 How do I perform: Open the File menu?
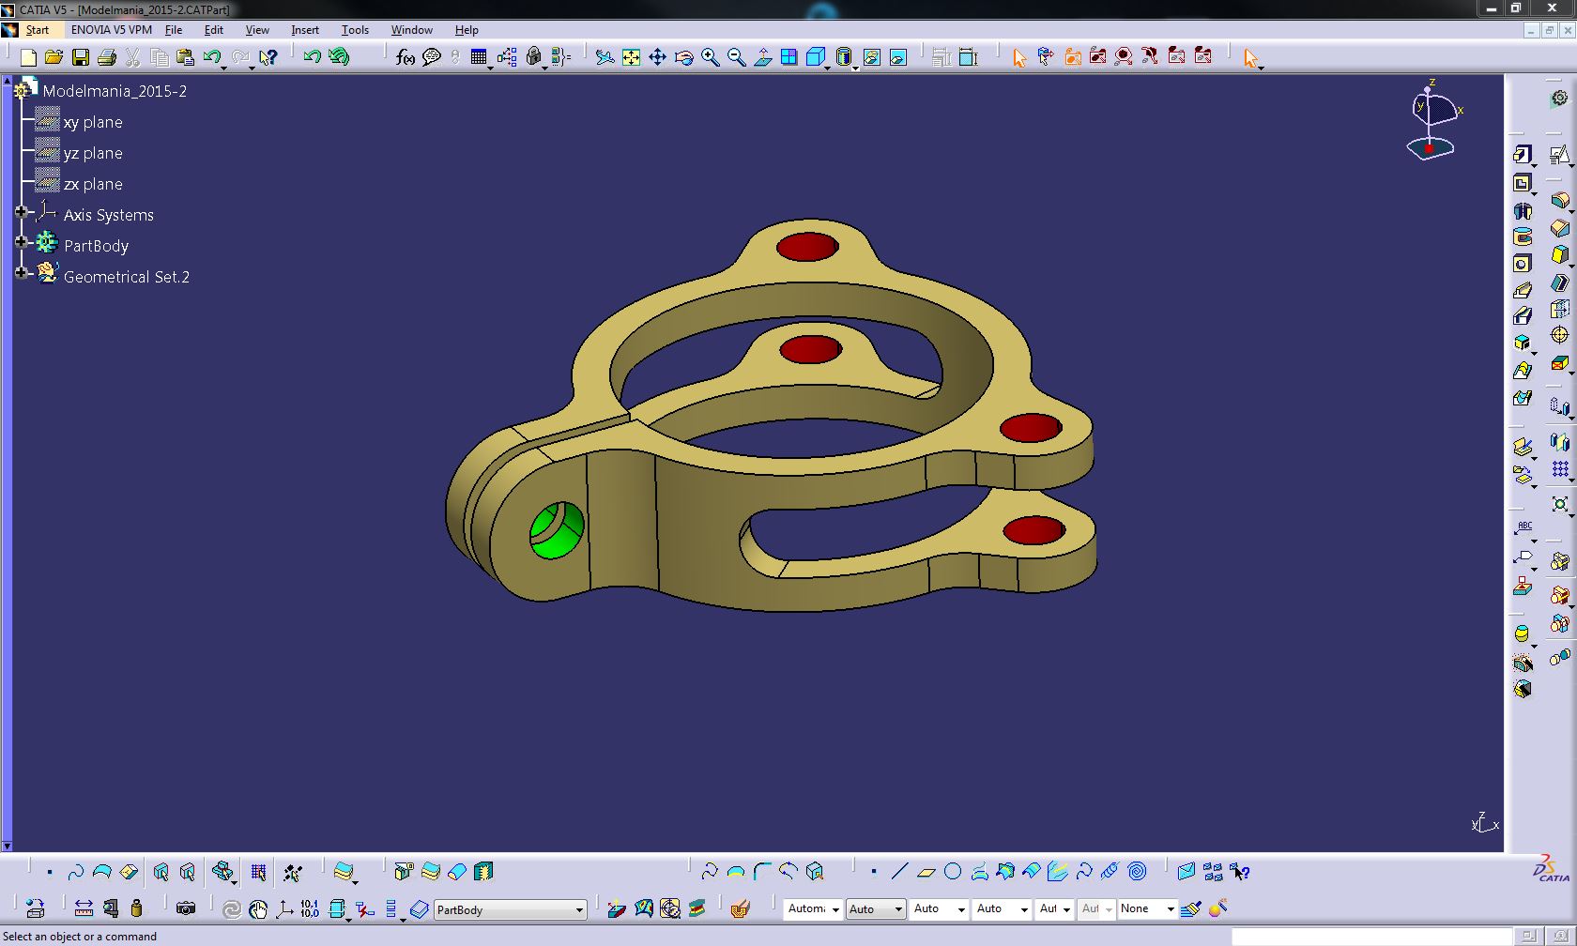tap(174, 30)
